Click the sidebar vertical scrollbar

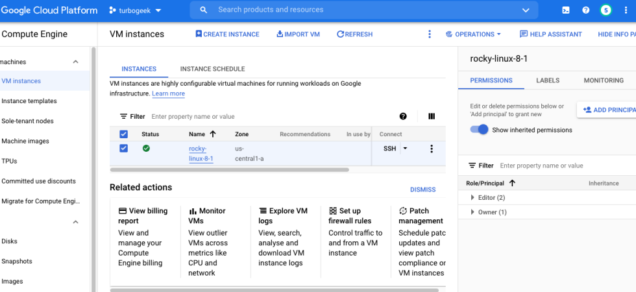pyautogui.click(x=93, y=168)
